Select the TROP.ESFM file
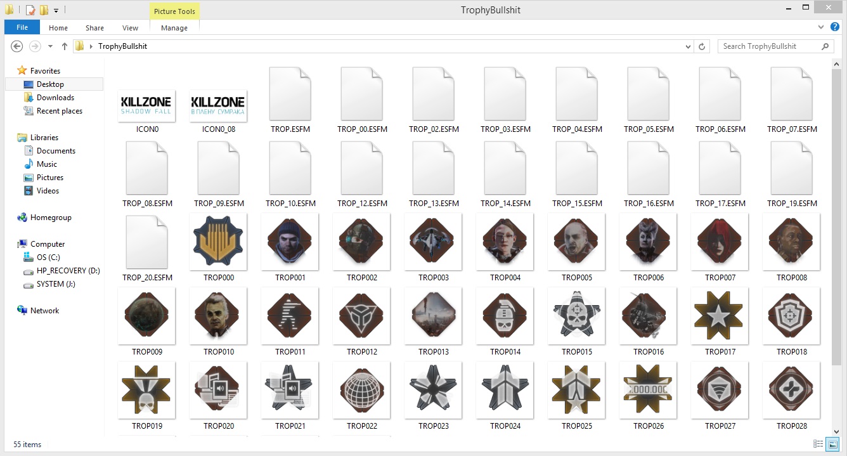Image resolution: width=847 pixels, height=456 pixels. pyautogui.click(x=290, y=93)
